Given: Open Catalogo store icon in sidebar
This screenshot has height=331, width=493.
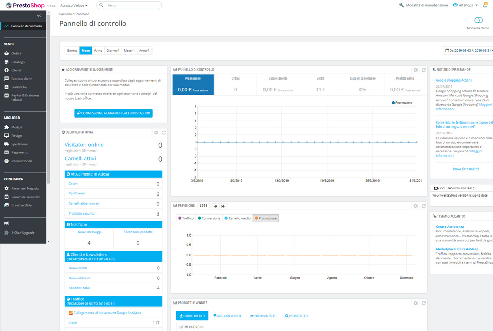Looking at the screenshot, I should point(6,62).
